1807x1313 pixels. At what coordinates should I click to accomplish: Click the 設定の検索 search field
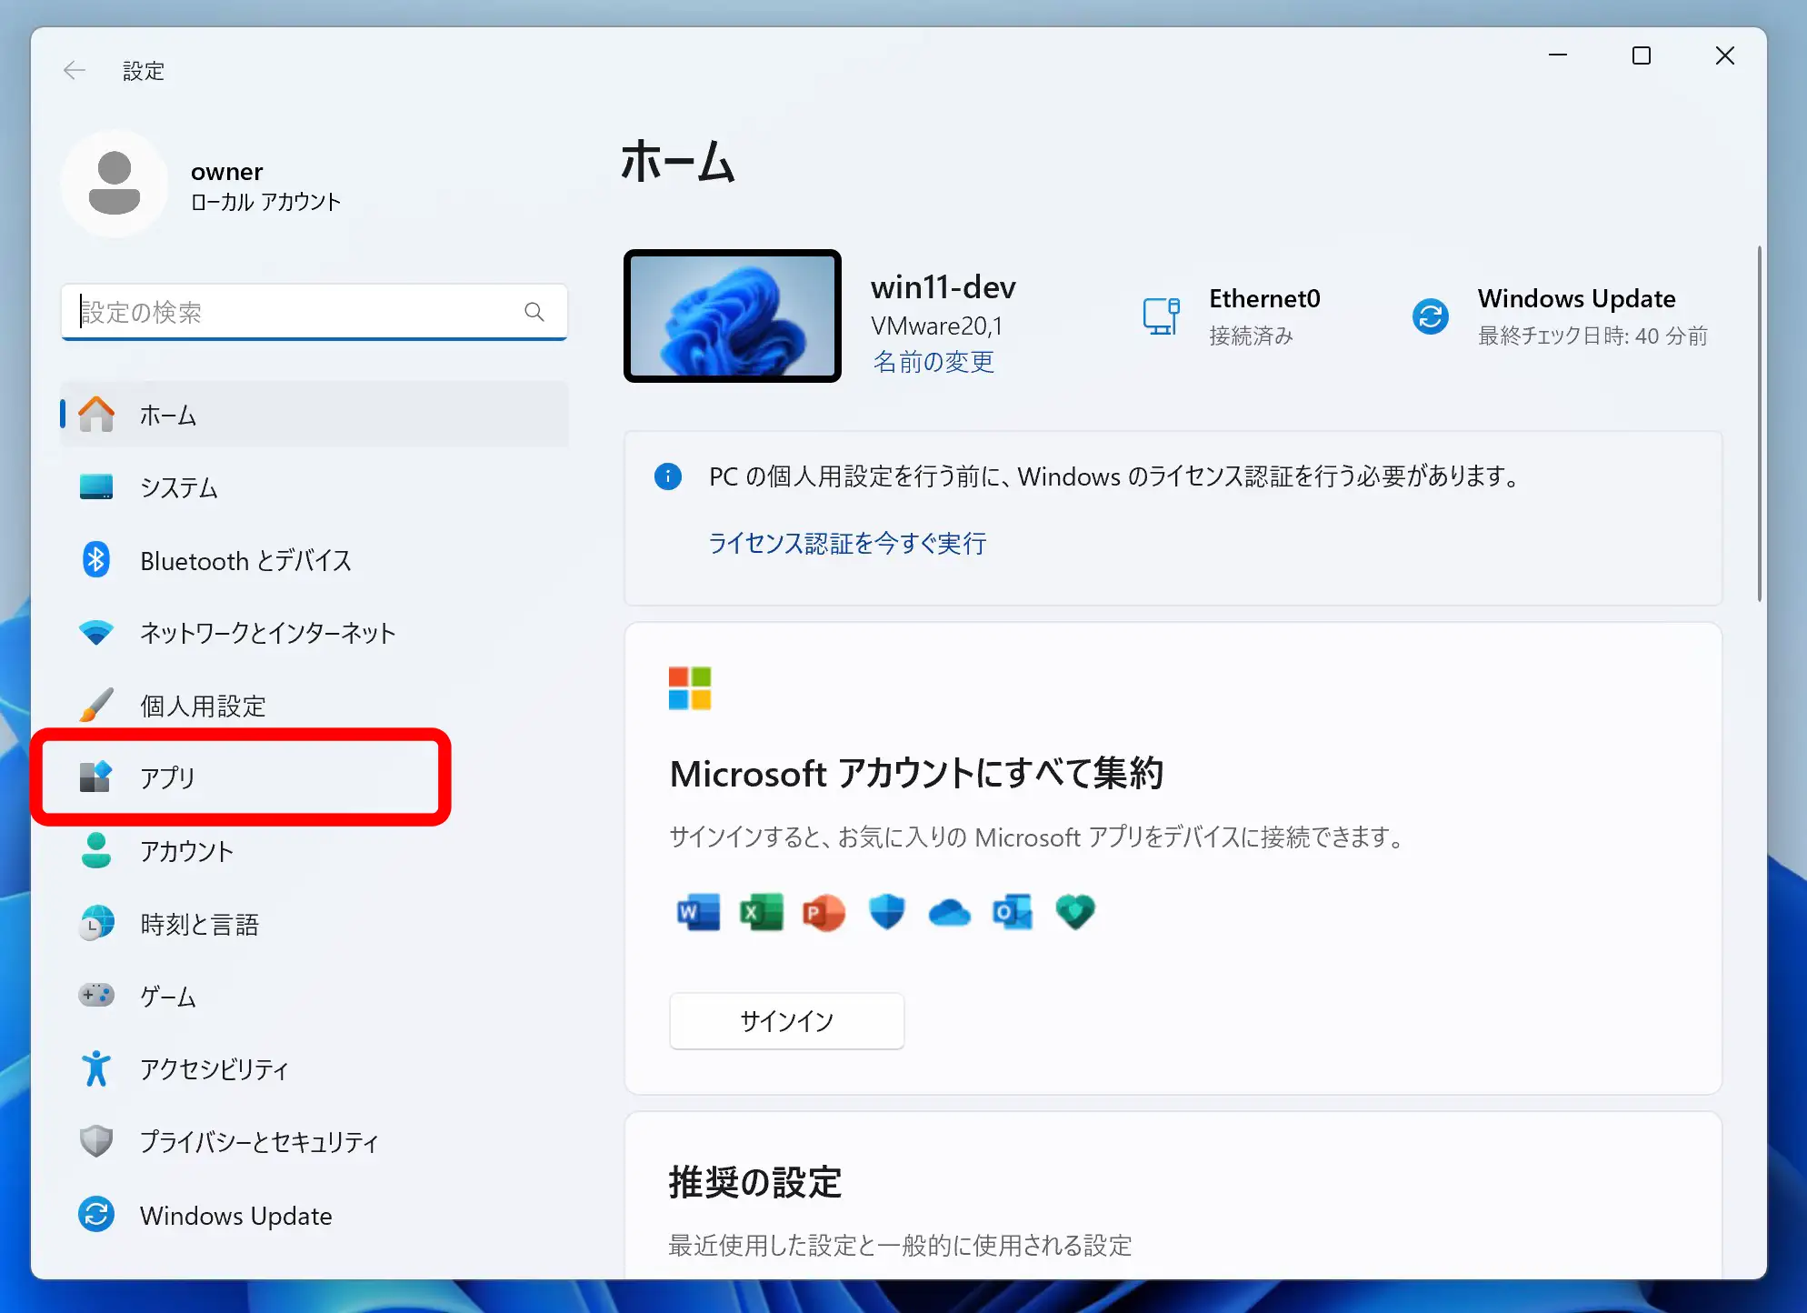[x=314, y=312]
